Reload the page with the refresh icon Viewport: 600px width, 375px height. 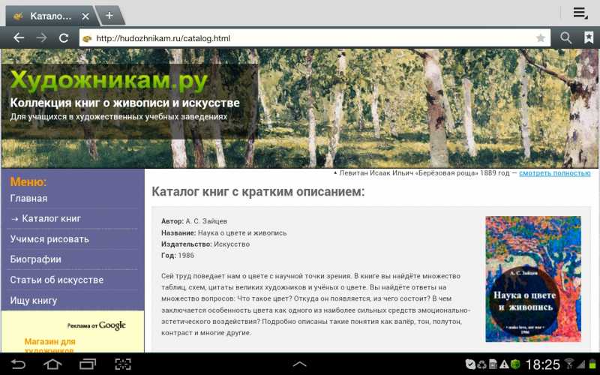click(x=64, y=38)
